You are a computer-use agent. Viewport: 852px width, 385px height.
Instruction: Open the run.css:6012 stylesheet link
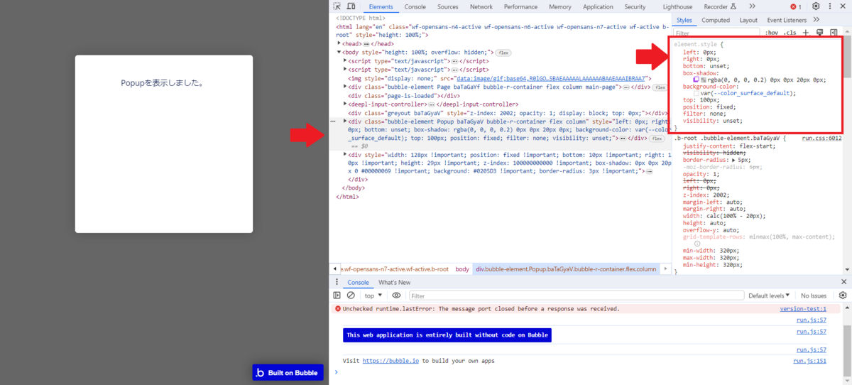pos(821,139)
